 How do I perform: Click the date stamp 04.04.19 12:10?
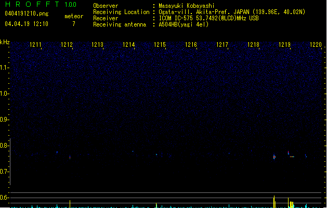[x=27, y=24]
